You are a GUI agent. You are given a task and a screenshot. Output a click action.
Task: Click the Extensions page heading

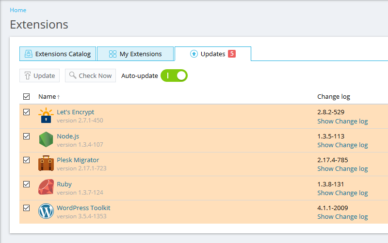(39, 25)
